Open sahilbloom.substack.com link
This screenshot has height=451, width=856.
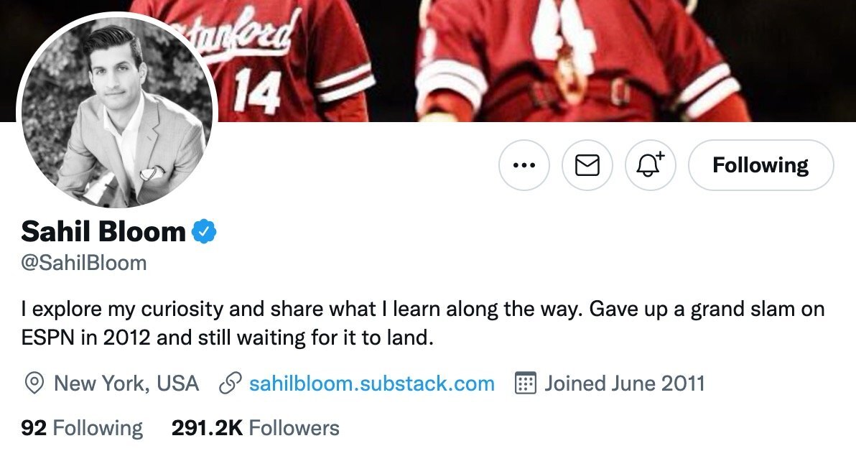[369, 384]
